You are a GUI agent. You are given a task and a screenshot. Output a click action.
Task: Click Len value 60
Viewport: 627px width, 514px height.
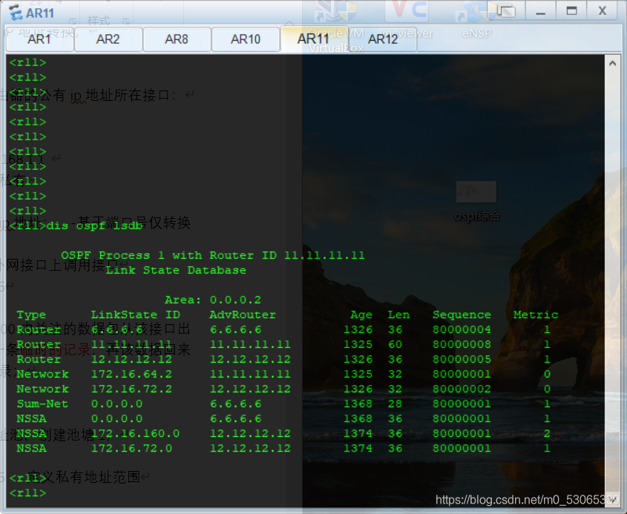pyautogui.click(x=395, y=345)
